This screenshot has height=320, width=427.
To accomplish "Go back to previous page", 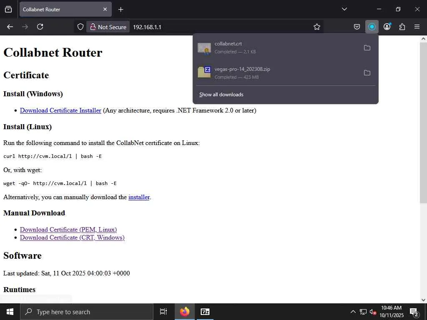I will tap(10, 27).
